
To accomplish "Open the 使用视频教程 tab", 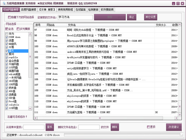I will click(x=66, y=10).
